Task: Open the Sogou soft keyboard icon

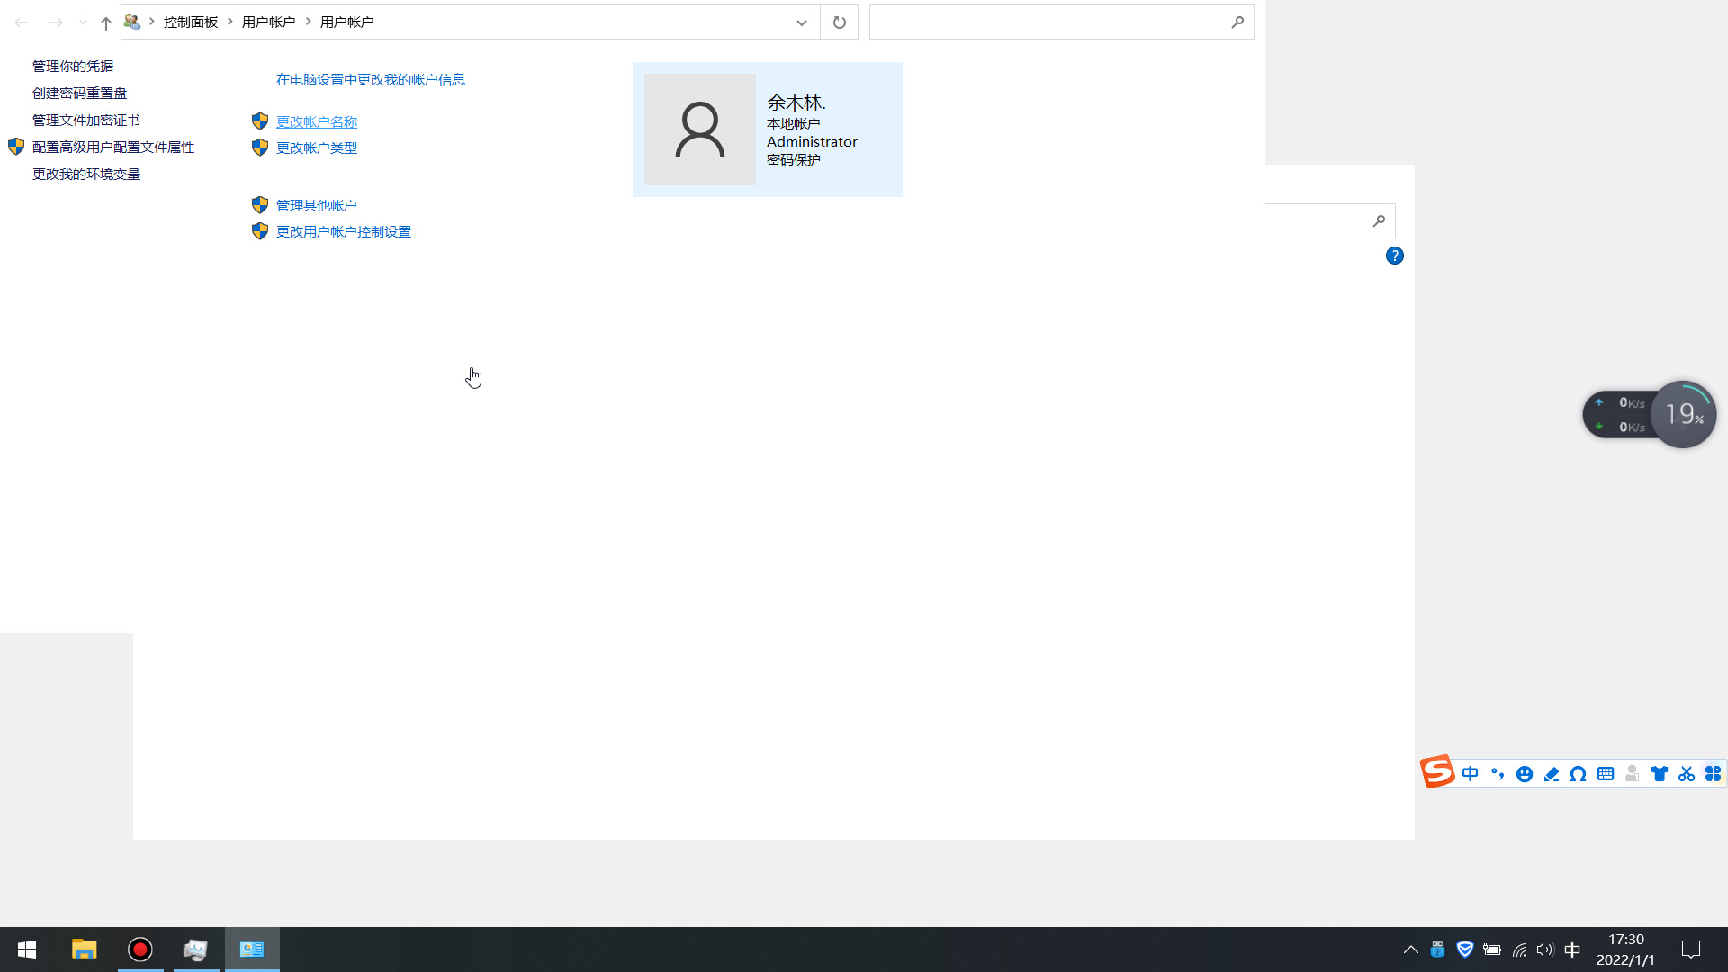Action: pyautogui.click(x=1605, y=774)
